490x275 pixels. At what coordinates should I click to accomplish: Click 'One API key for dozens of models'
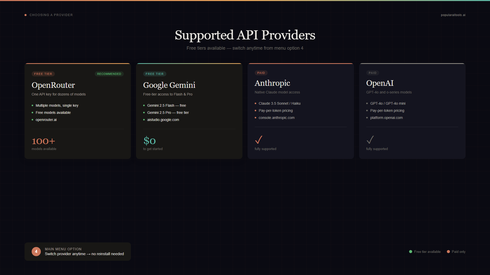pyautogui.click(x=59, y=94)
